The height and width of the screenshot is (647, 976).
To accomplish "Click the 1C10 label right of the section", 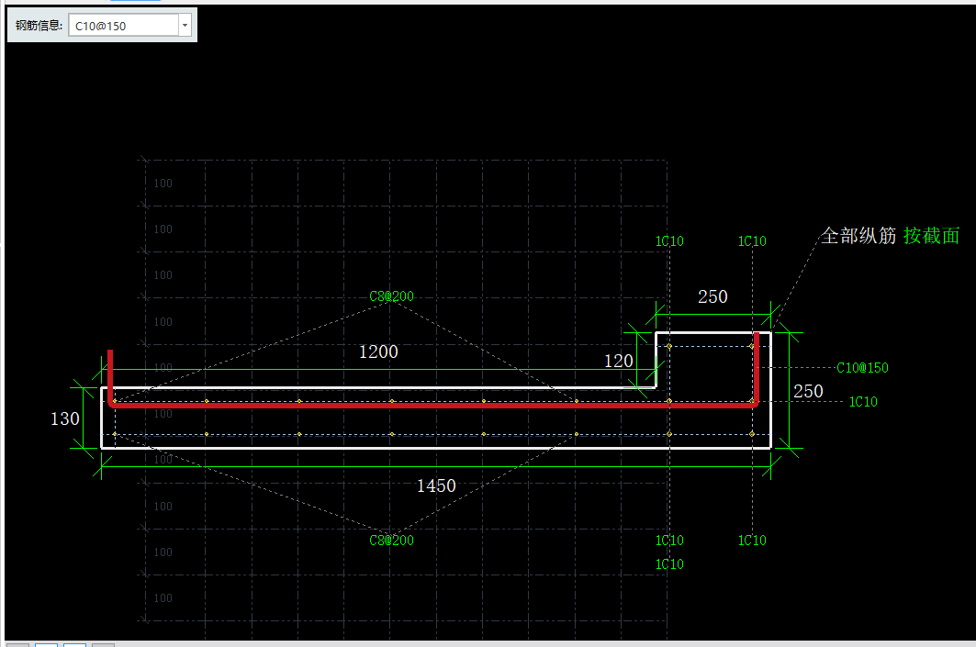I will pyautogui.click(x=863, y=402).
